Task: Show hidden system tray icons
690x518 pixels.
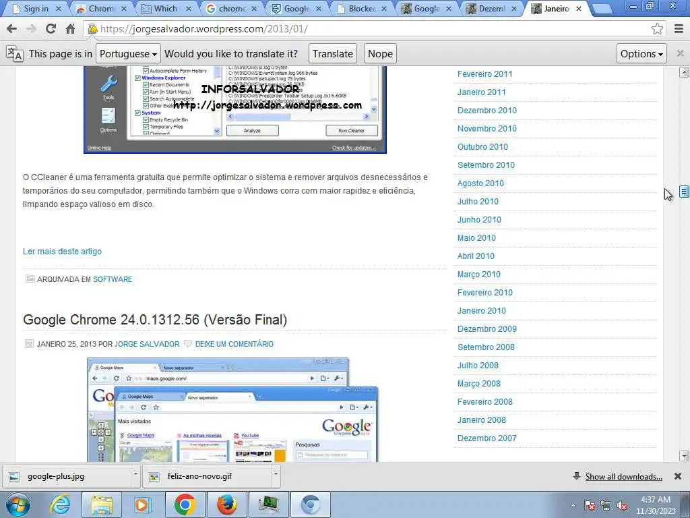Action: (573, 505)
